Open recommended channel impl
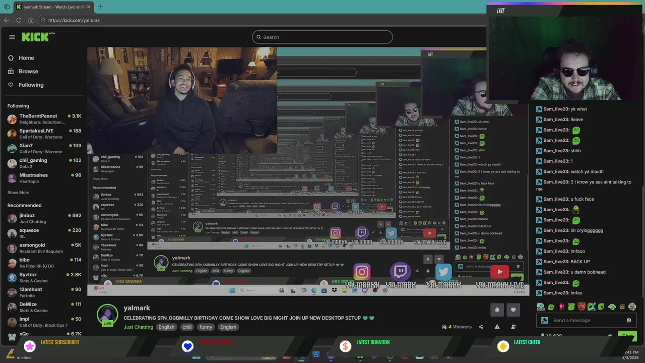 44,322
